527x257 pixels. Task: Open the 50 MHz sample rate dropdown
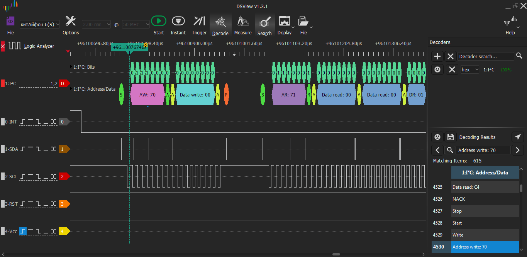136,24
